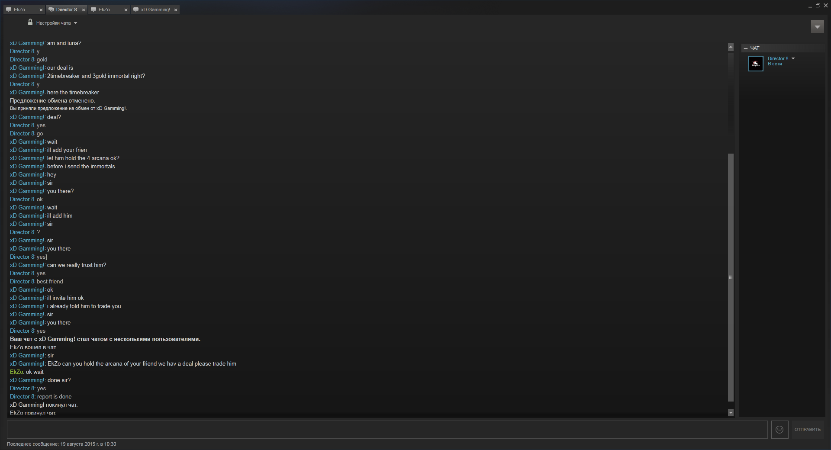Click the chat bubble icon on Director 8 tab

tap(51, 10)
